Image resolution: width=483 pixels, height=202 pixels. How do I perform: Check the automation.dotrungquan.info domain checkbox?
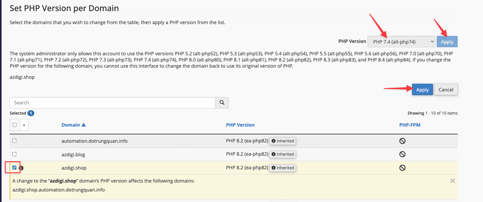pos(15,141)
